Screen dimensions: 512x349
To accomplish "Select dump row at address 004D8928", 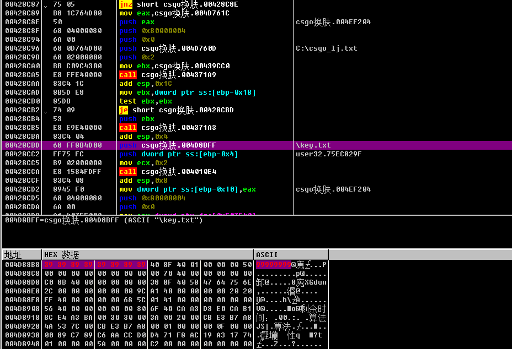I will (165, 326).
